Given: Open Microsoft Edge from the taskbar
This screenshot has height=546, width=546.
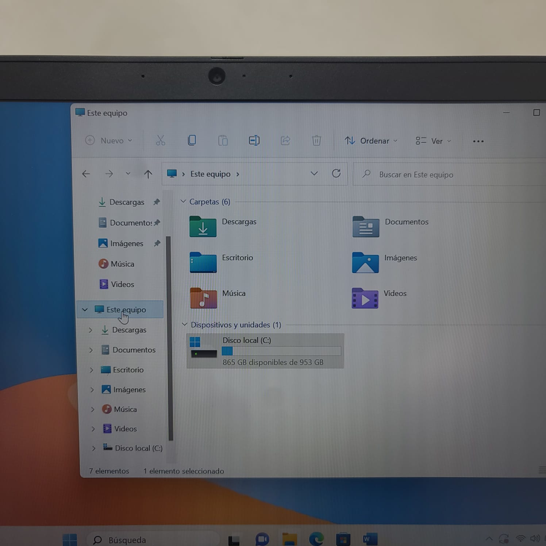Looking at the screenshot, I should (316, 539).
